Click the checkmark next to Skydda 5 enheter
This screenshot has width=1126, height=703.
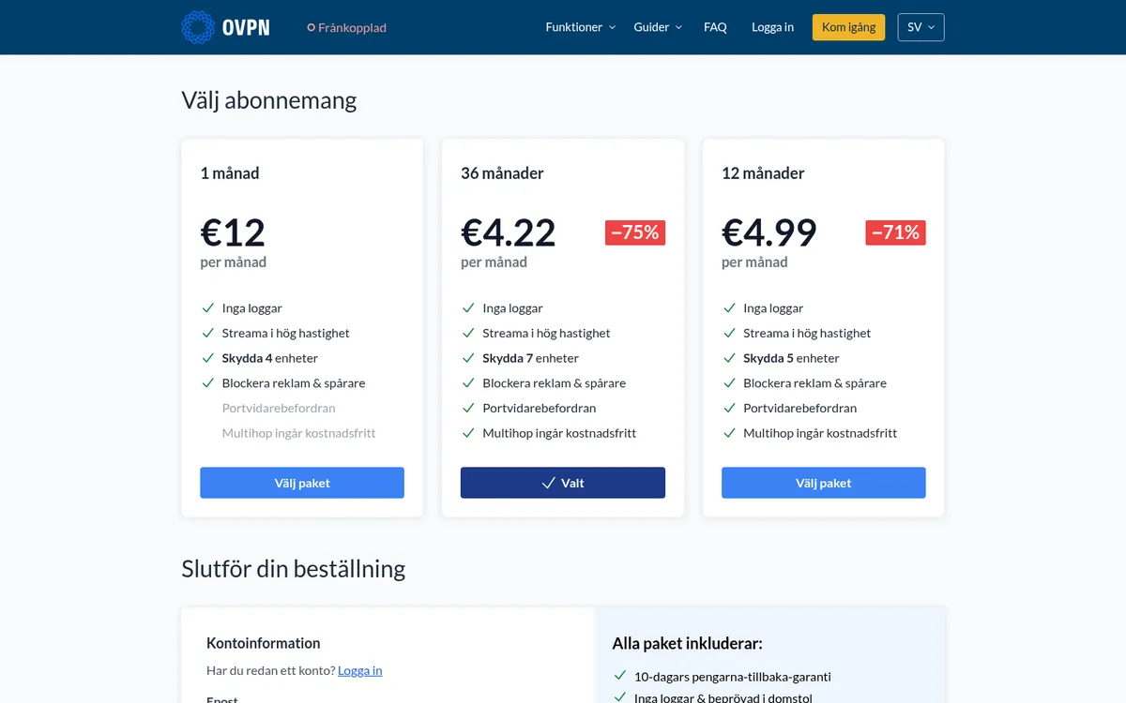[x=729, y=358]
